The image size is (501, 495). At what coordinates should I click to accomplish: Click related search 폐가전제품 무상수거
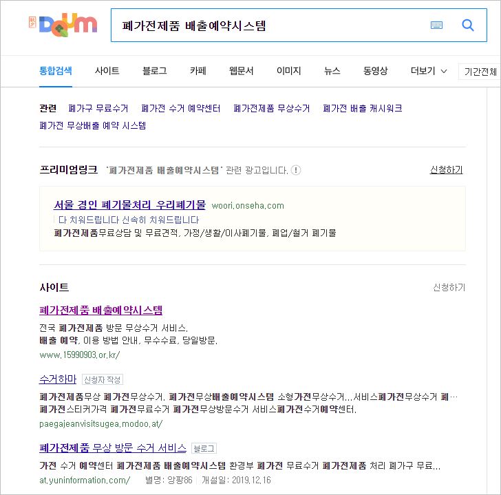(x=272, y=108)
